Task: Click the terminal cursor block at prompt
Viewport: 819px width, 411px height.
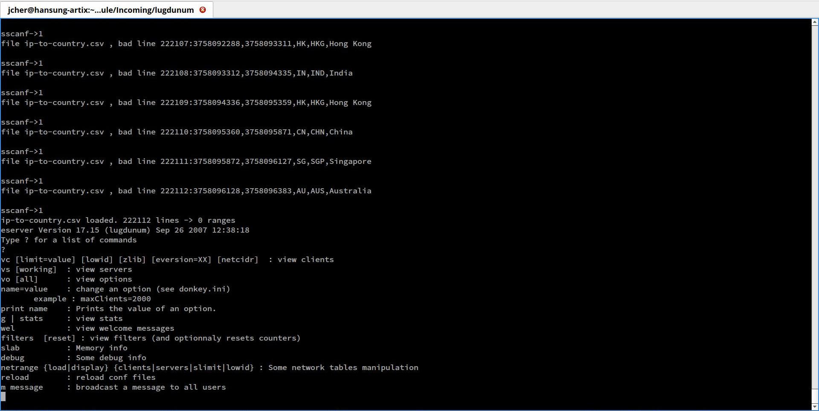Action: pos(3,397)
